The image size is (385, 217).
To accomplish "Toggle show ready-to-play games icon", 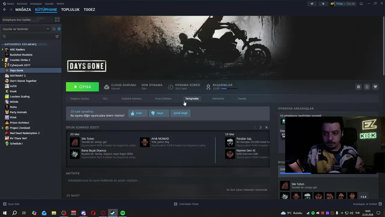I will (59, 29).
